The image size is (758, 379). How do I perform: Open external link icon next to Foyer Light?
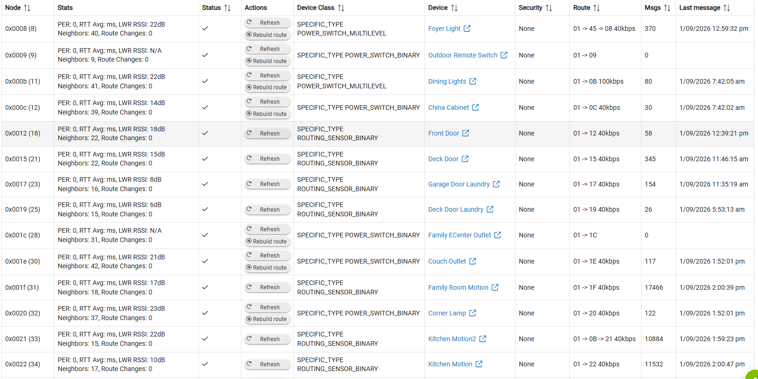pos(467,29)
